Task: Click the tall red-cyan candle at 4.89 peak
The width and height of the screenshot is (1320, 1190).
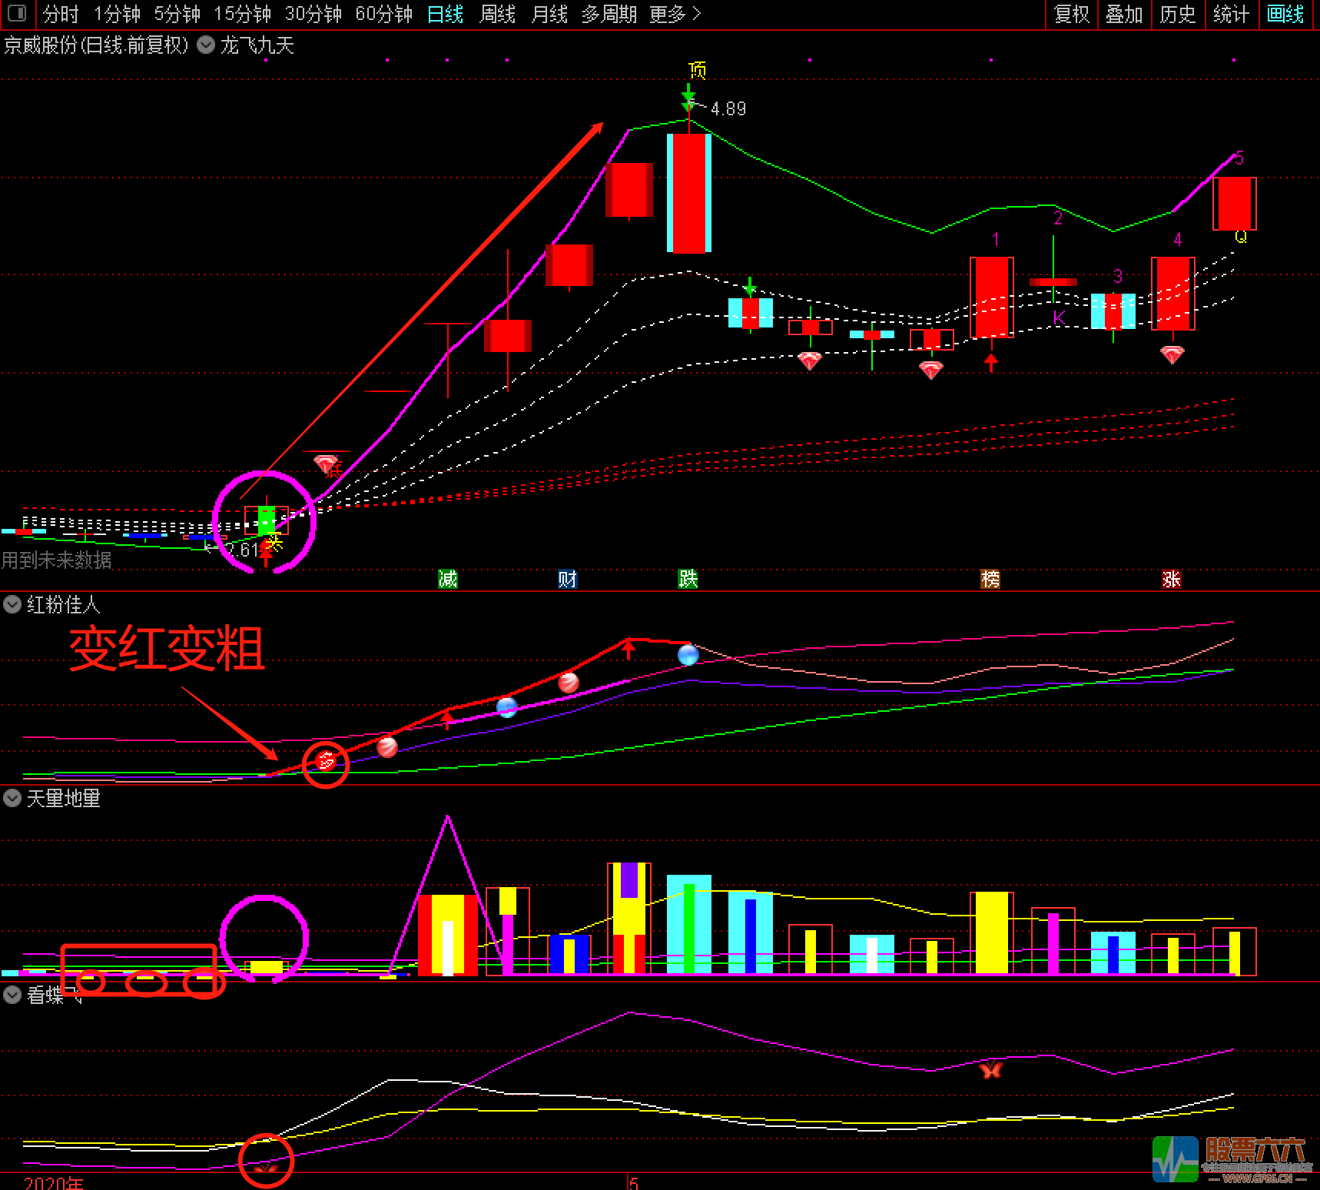Action: 688,193
